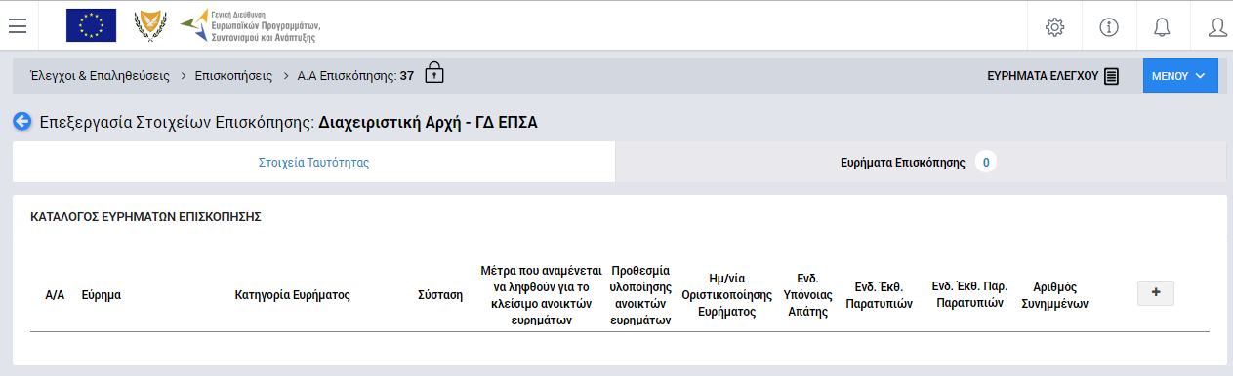Click Α.Α Επισκόπησης: 37 breadcrumb
1233x376 pixels.
click(355, 75)
